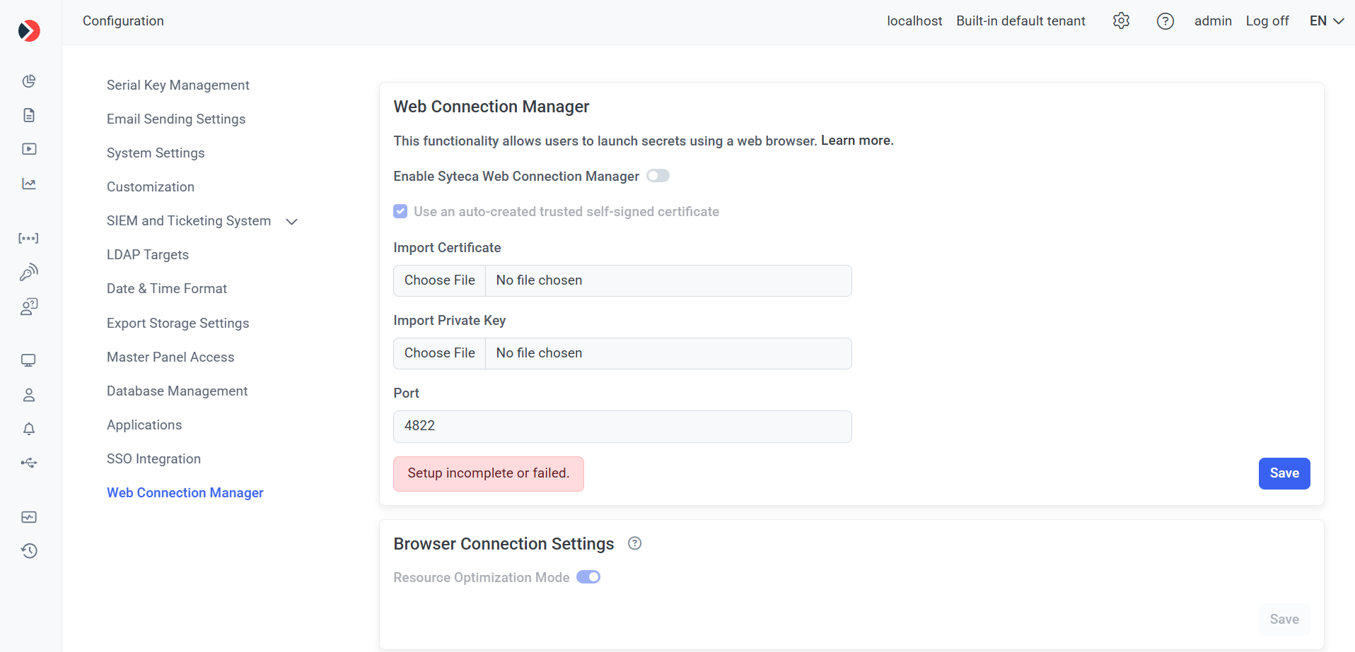Open the health monitoring icon

tap(28, 517)
